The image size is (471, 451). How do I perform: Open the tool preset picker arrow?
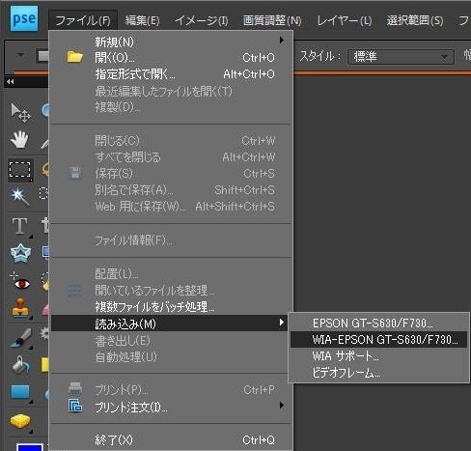20,55
